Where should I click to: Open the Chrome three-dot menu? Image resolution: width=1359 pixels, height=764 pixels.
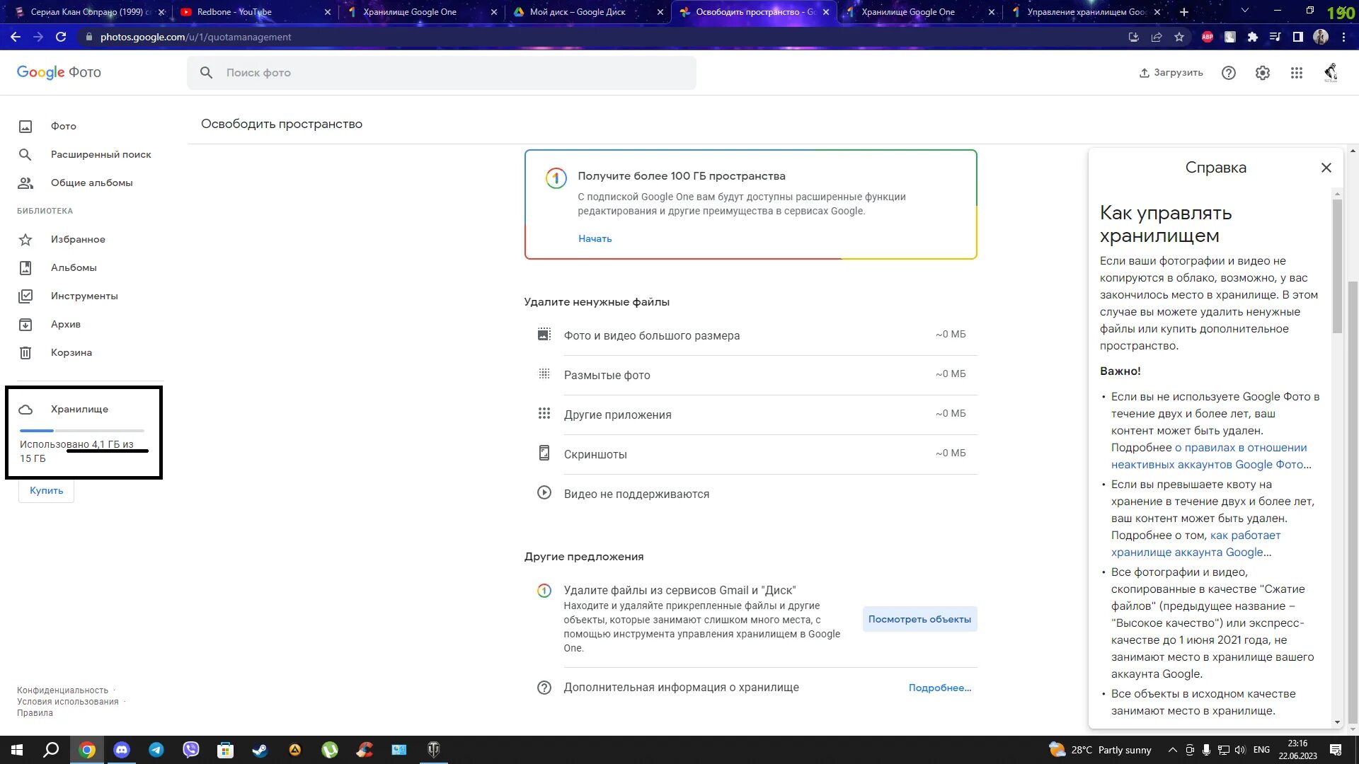click(x=1343, y=37)
